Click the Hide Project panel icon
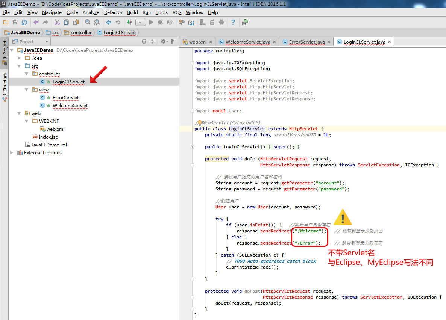Viewport: 446px width, 320px height. [173, 41]
